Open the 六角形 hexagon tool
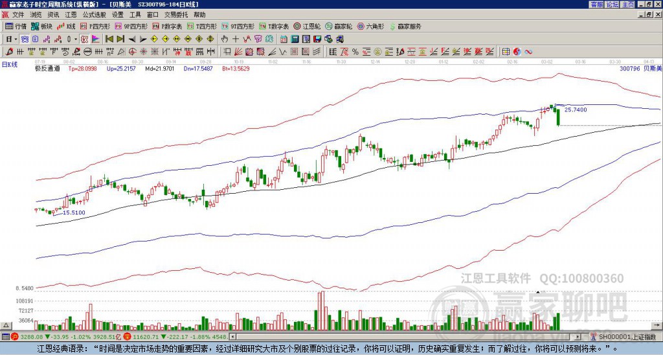 tap(371, 26)
